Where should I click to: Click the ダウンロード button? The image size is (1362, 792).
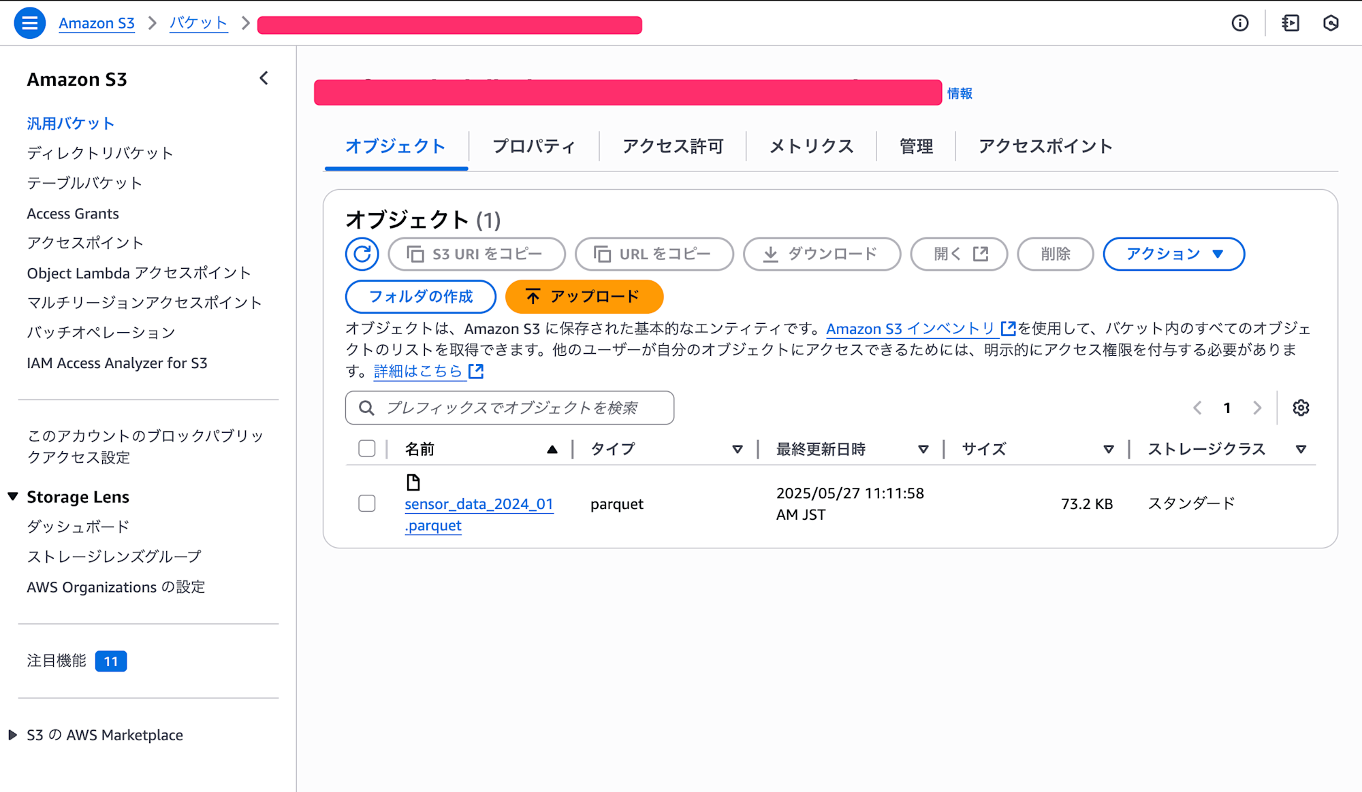pos(822,254)
